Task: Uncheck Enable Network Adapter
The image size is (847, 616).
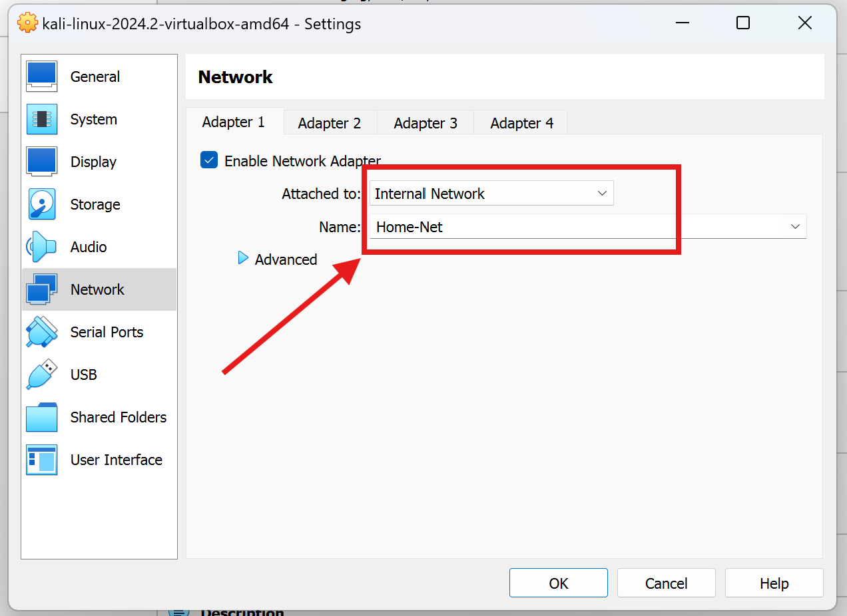Action: click(x=209, y=160)
